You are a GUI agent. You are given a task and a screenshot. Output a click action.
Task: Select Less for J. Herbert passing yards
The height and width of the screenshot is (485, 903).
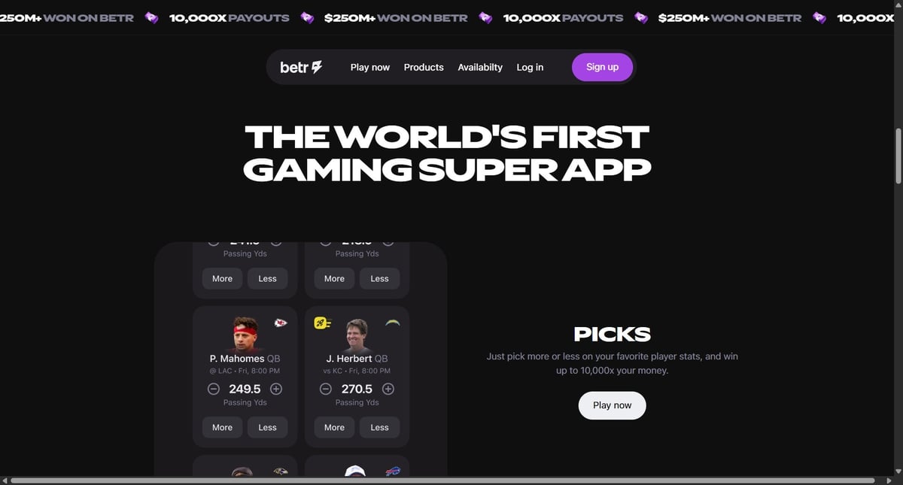point(380,427)
